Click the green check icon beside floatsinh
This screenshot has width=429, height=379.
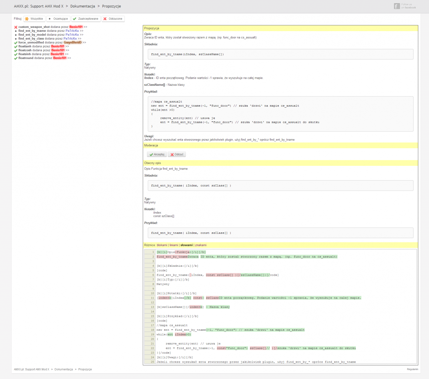16,54
